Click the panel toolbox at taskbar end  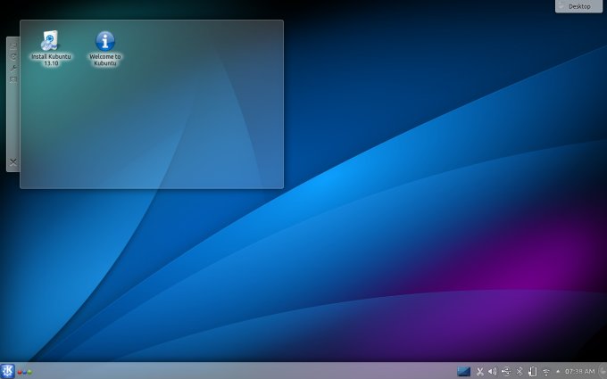[603, 371]
